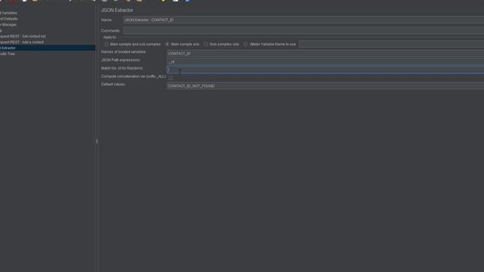Select the Defined Variables node in tree

pyautogui.click(x=8, y=13)
